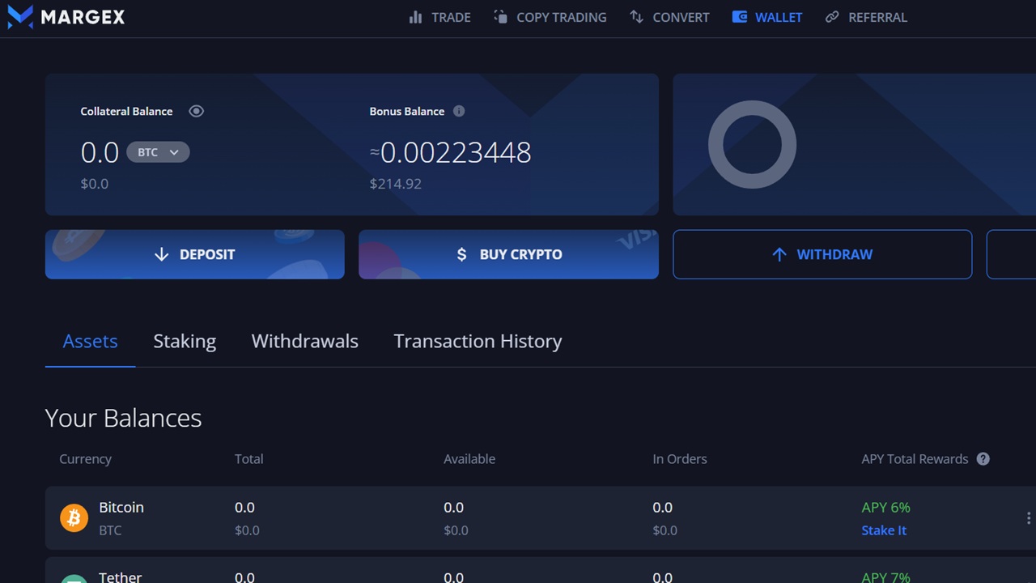Image resolution: width=1036 pixels, height=583 pixels.
Task: Open the Bitcoin row three-dot menu
Action: click(x=1028, y=518)
